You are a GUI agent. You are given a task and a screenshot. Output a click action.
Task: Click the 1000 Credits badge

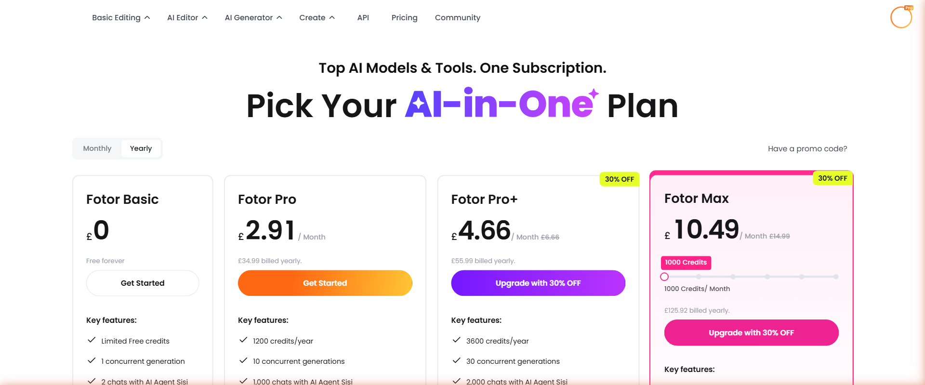click(686, 263)
